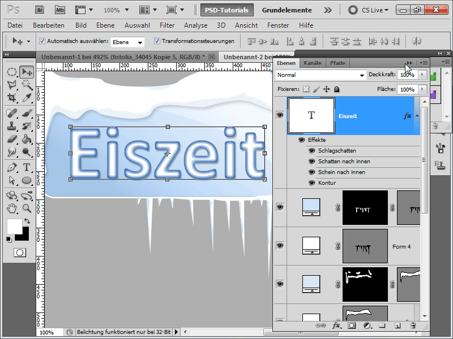Hide the Form 4 layer
The height and width of the screenshot is (339, 453).
click(280, 246)
